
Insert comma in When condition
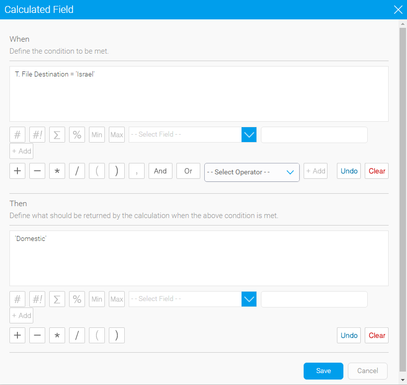[x=137, y=171]
